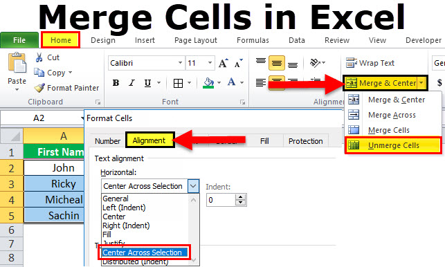Click the Orientation text angle icon
This screenshot has width=445, height=267.
[315, 63]
